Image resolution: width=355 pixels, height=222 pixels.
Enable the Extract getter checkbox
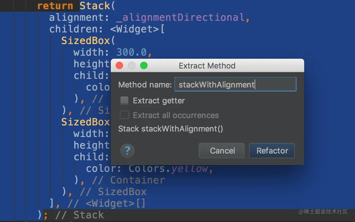click(x=125, y=101)
